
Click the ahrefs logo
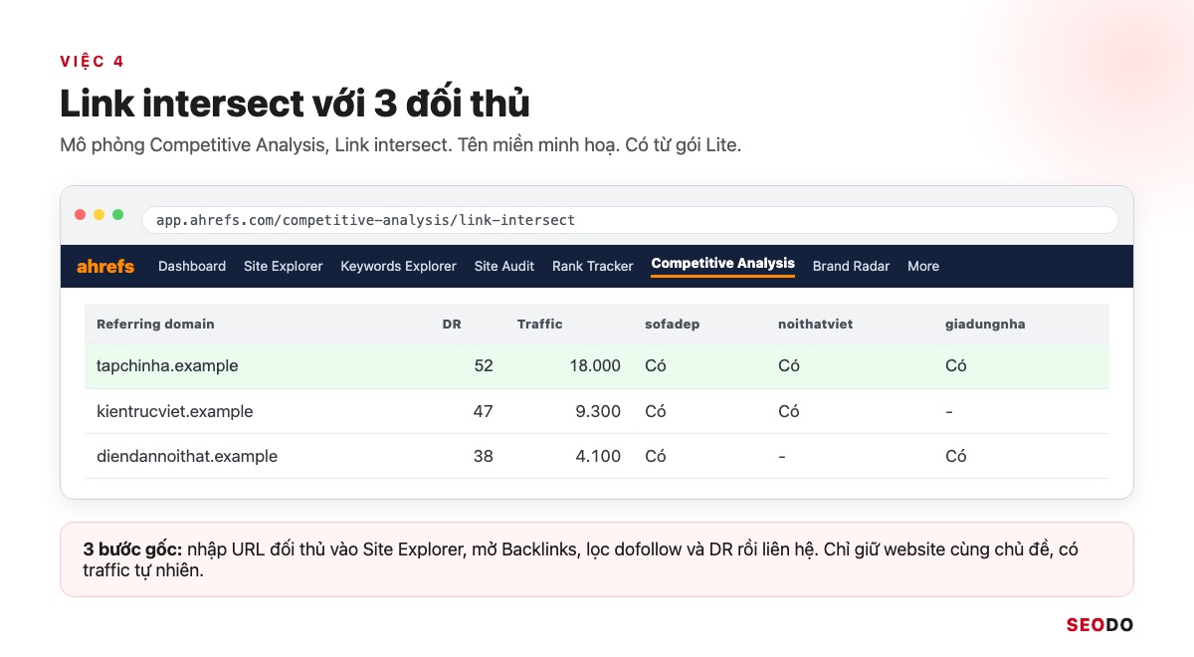(x=105, y=266)
